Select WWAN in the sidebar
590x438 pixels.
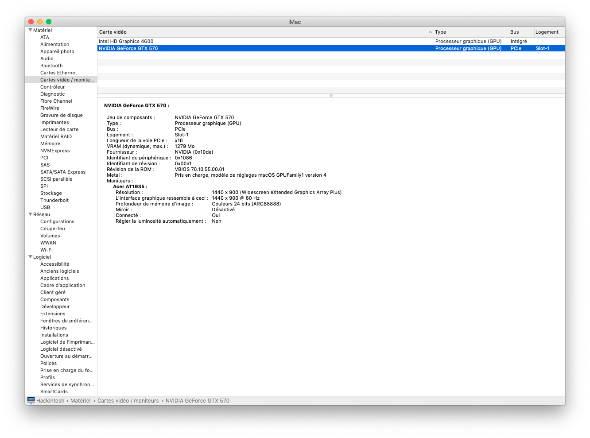pos(48,243)
